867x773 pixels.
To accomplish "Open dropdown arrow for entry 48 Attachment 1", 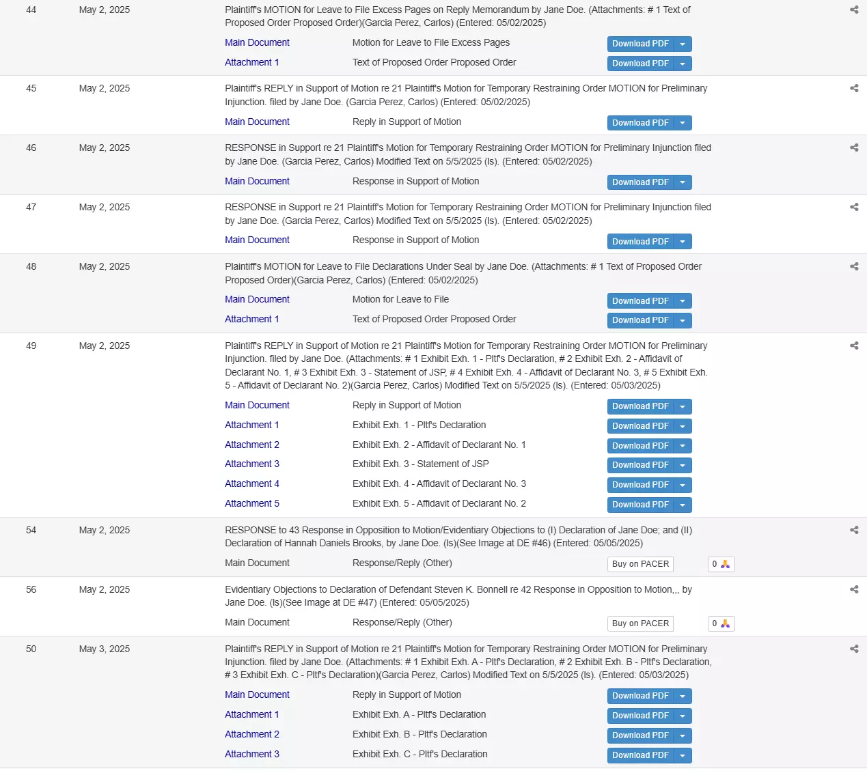I will tap(683, 320).
